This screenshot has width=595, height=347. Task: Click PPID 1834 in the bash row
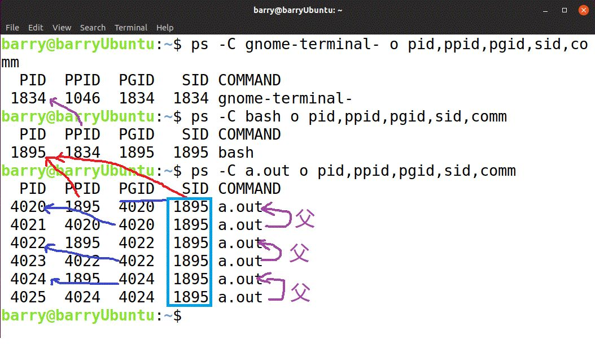[82, 153]
